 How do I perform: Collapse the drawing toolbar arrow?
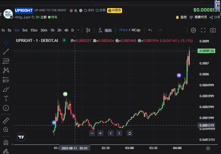point(12,144)
